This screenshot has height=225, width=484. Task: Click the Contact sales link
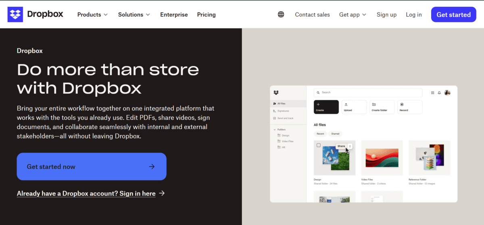point(313,14)
